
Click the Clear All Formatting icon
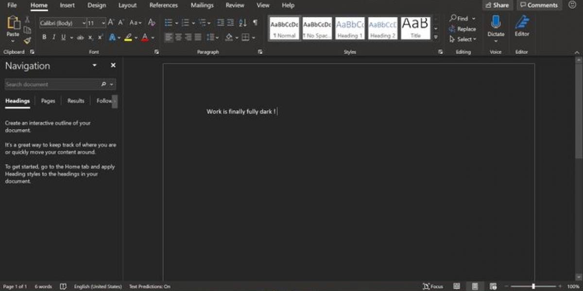tap(152, 23)
